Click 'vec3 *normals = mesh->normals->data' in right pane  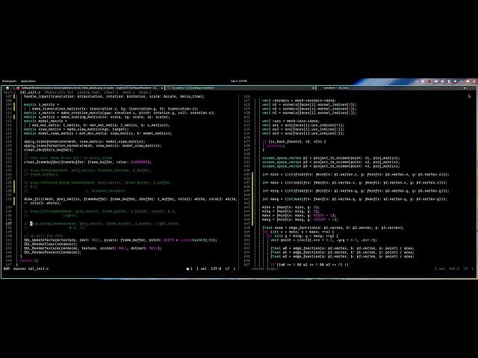click(299, 101)
